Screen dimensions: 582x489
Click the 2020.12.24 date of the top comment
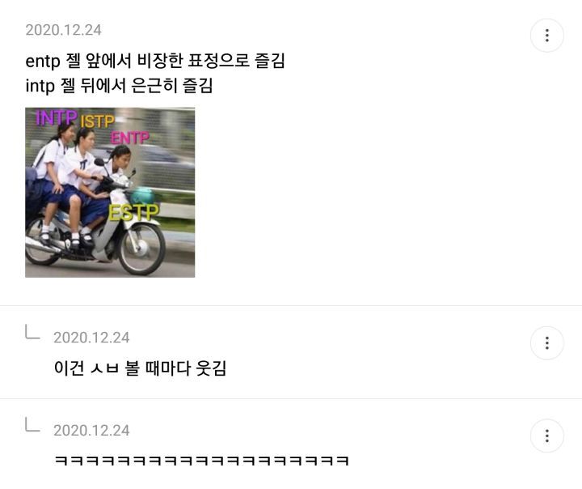[x=64, y=30]
